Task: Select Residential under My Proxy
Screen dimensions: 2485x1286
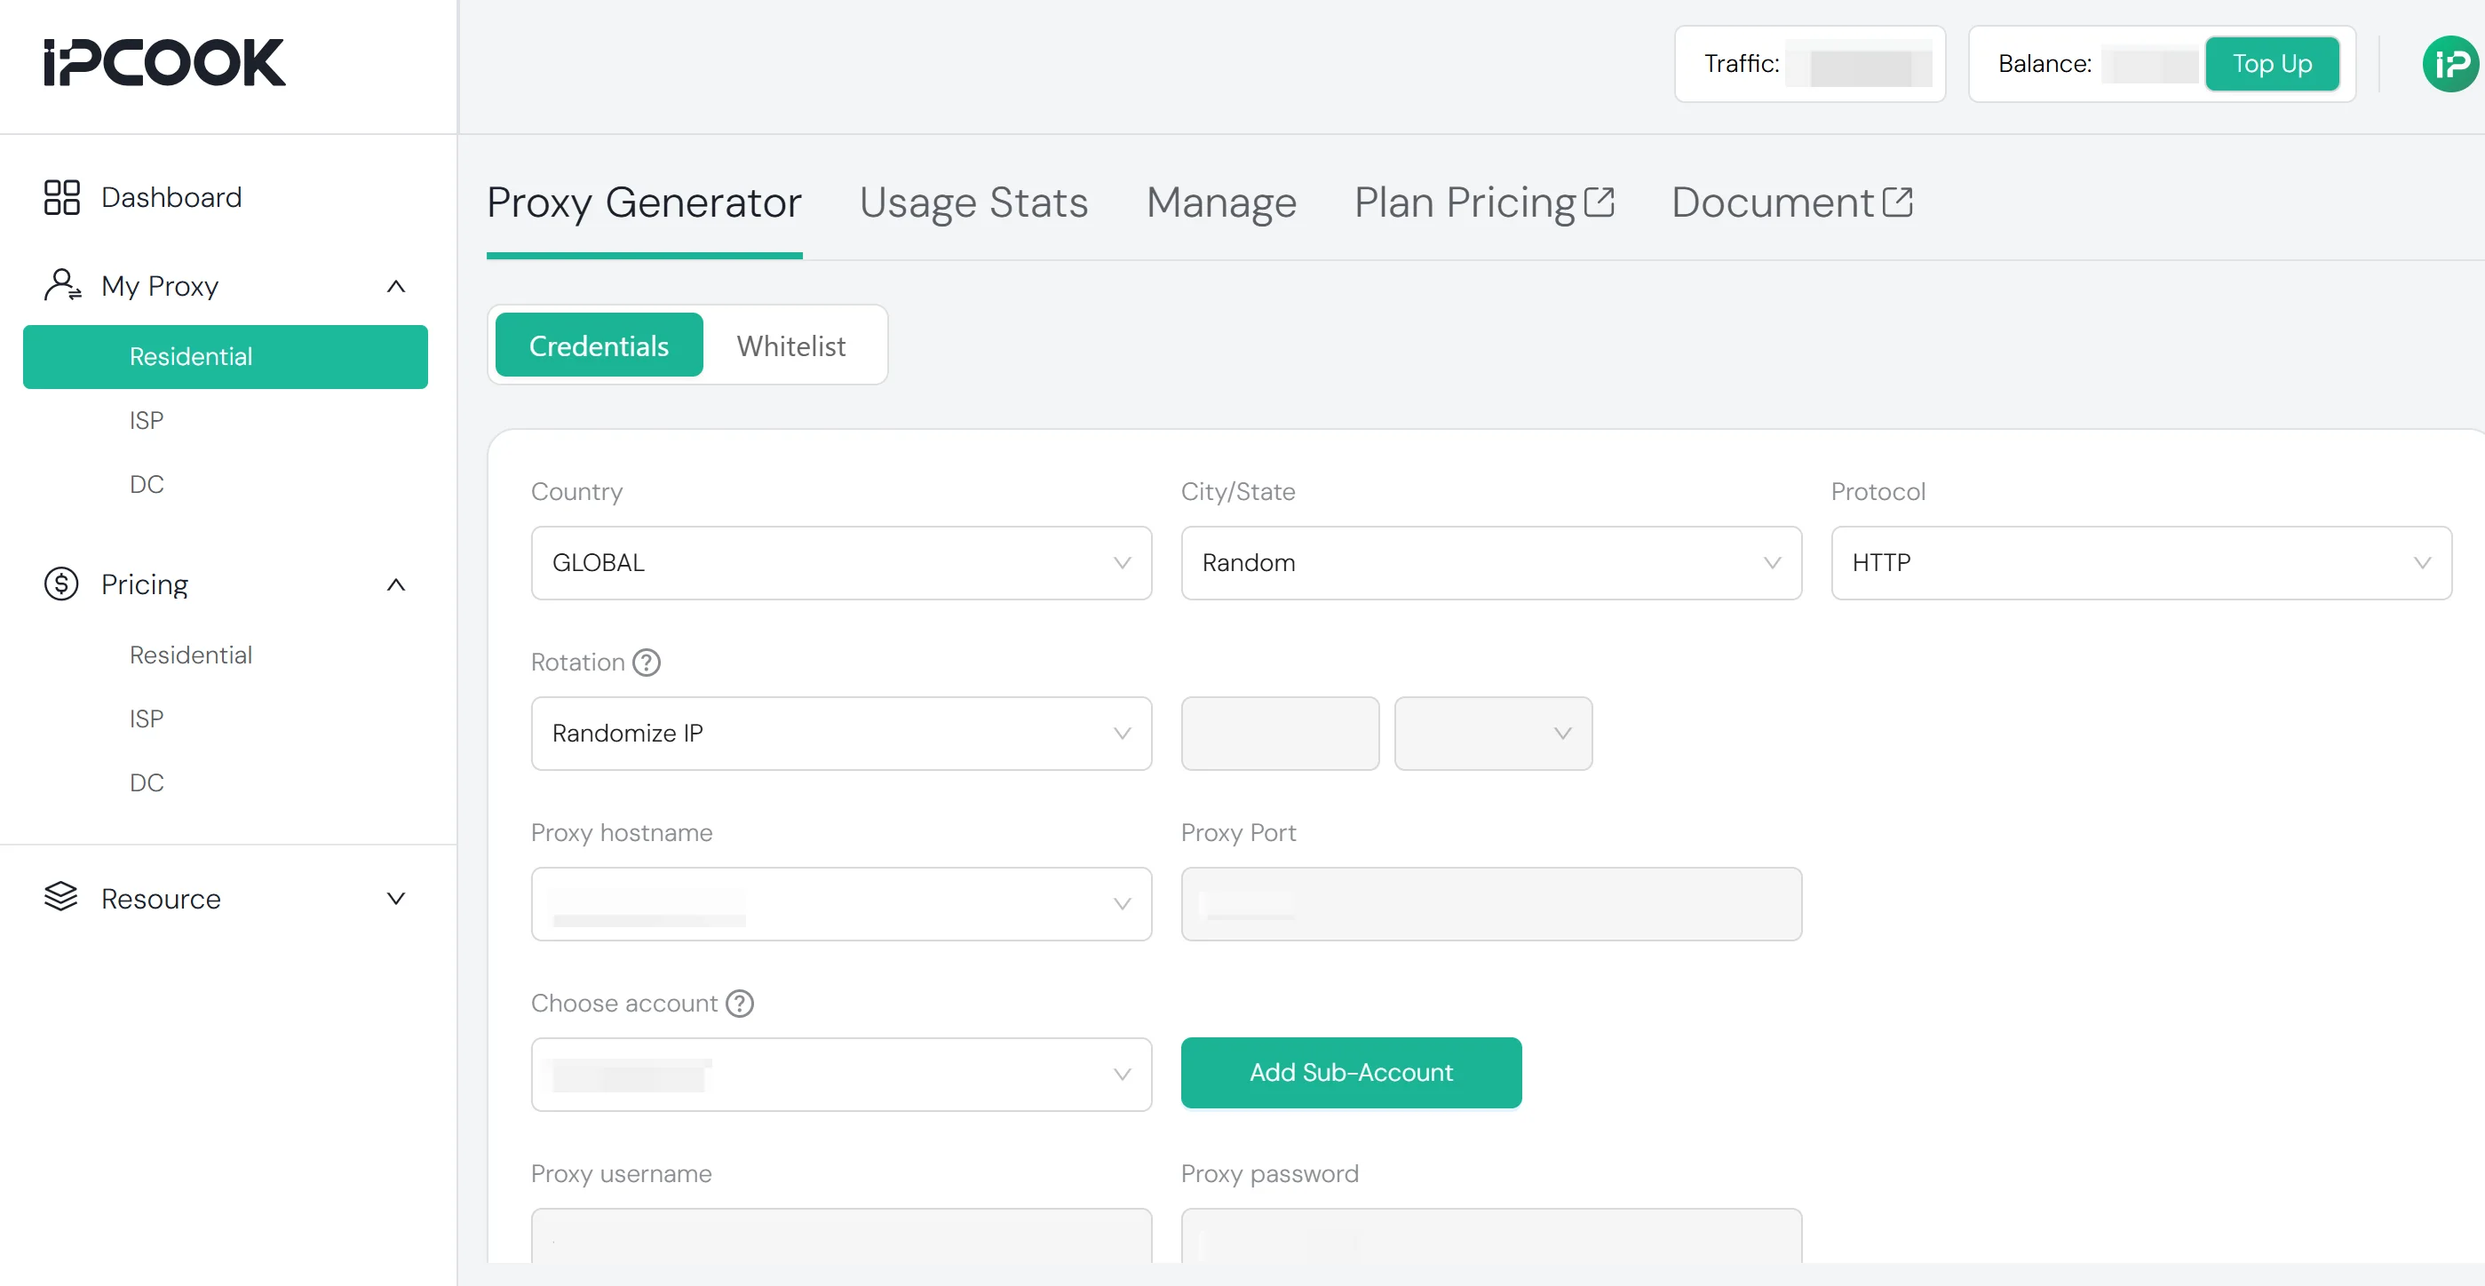Action: (x=226, y=357)
